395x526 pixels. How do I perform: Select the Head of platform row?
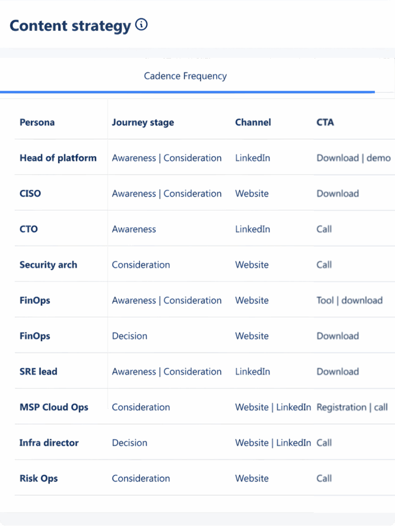pyautogui.click(x=58, y=158)
